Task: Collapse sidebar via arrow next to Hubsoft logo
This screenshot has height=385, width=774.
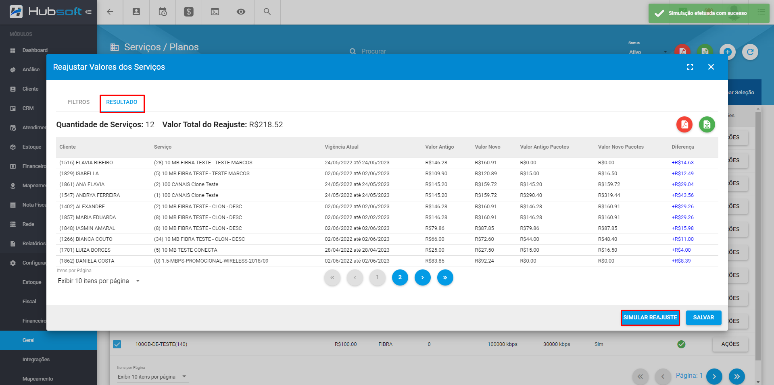Action: pyautogui.click(x=88, y=12)
